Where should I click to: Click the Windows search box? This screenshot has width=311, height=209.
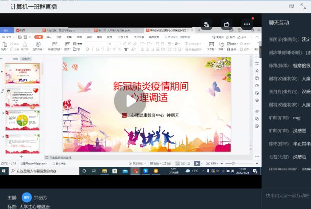(x=44, y=171)
